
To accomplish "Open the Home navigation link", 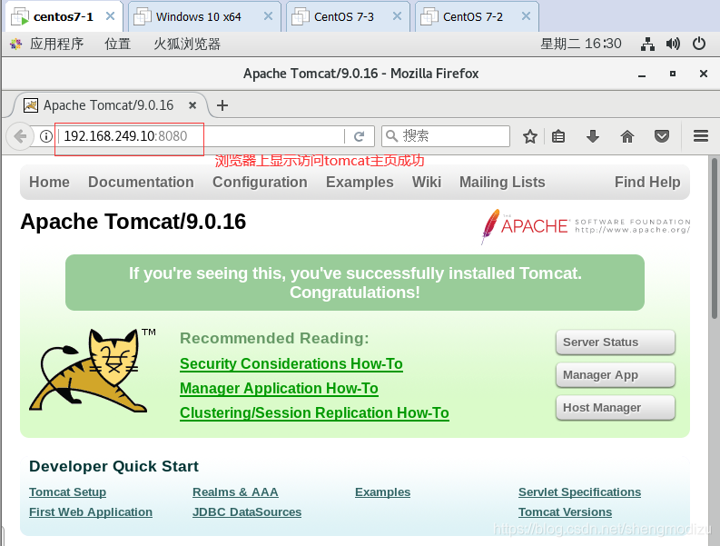I will [49, 182].
